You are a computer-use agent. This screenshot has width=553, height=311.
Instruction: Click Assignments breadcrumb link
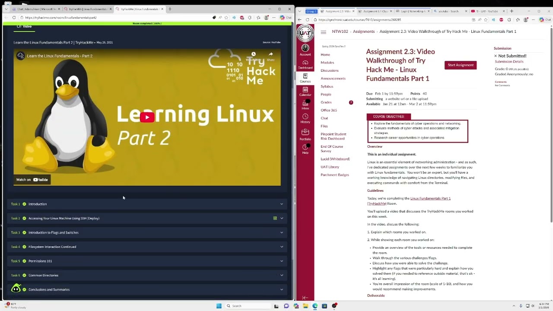point(364,32)
